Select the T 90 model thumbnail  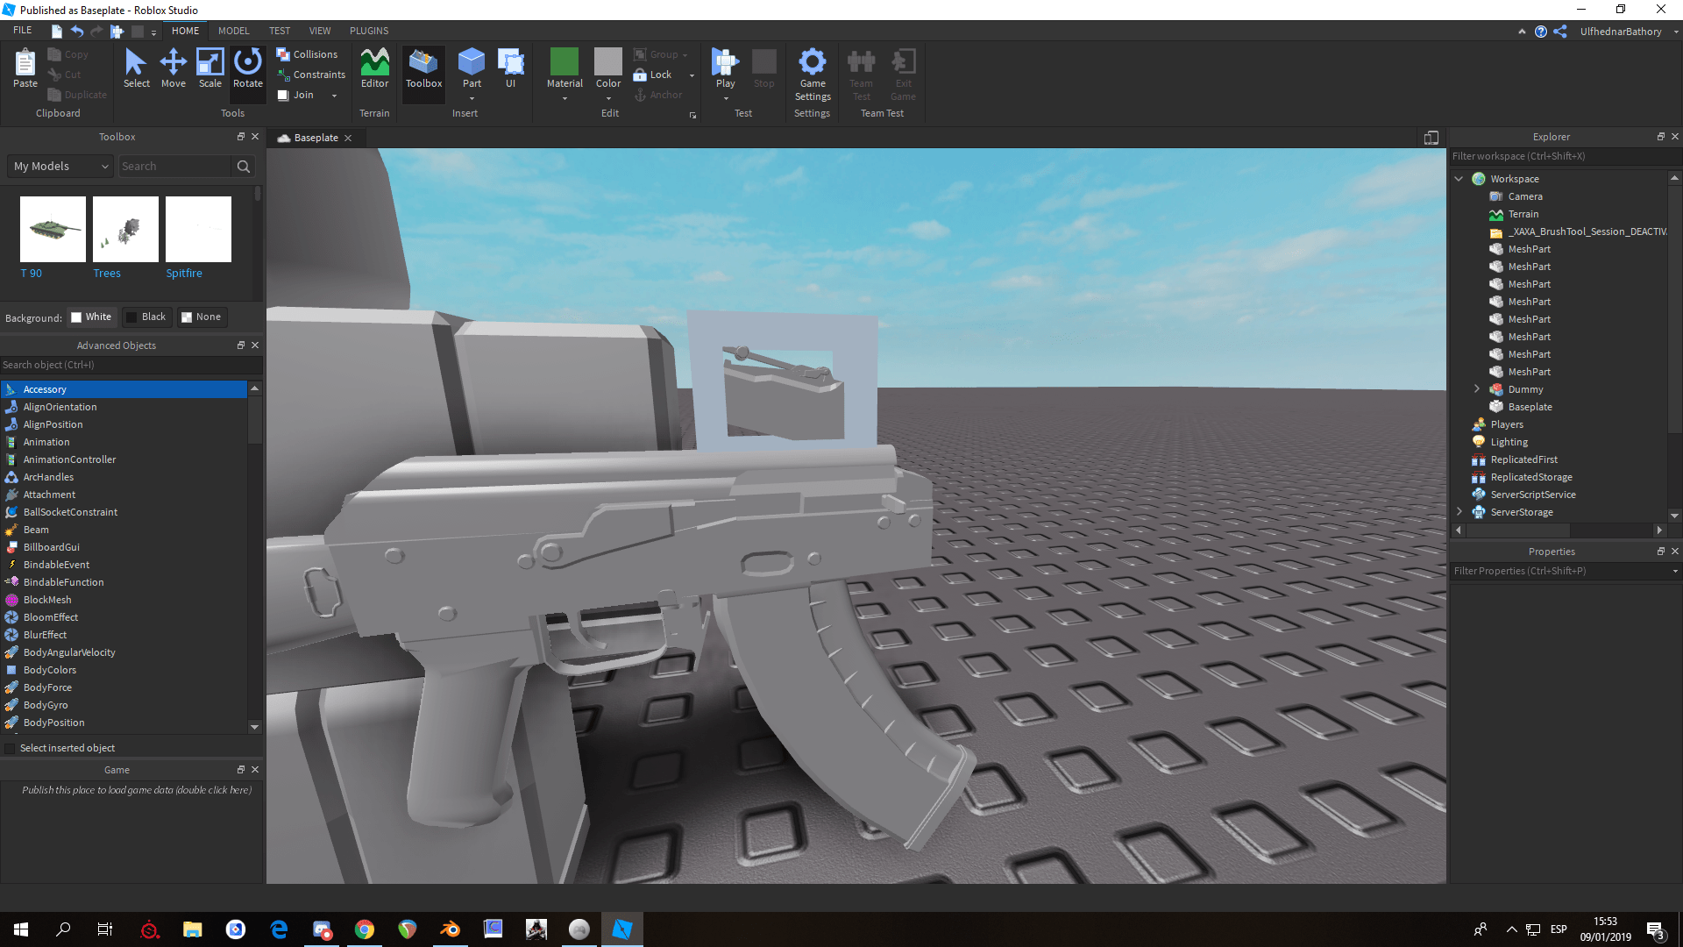52,229
